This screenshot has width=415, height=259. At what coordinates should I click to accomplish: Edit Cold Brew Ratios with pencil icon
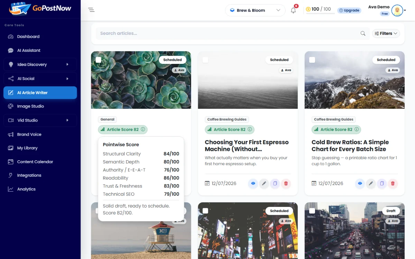pos(371,183)
